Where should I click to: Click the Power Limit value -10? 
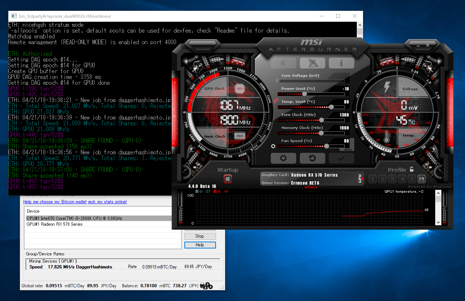coord(346,89)
